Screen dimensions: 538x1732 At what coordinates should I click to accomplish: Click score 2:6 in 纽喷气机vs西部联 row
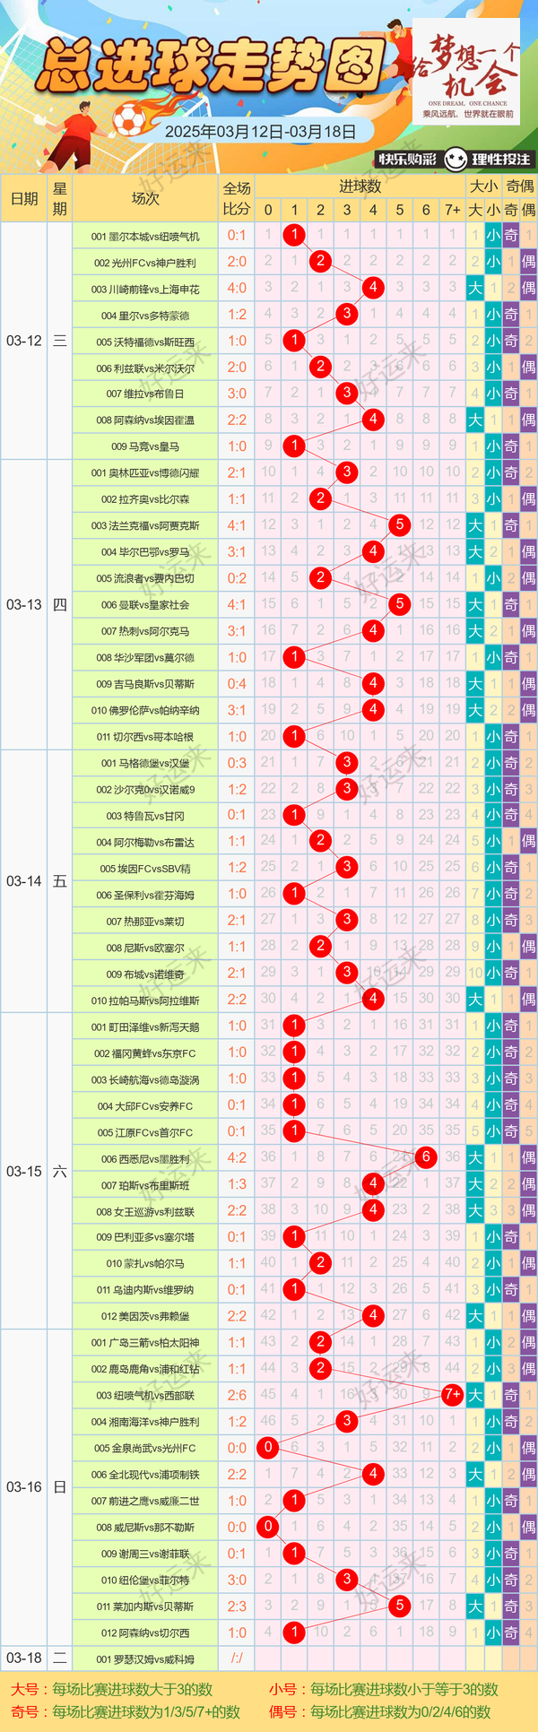(x=237, y=1395)
